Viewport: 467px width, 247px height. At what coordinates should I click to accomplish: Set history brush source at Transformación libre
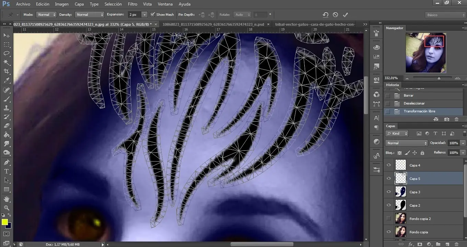pos(388,111)
